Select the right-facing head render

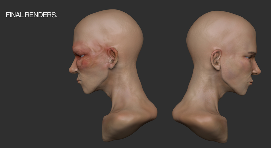pyautogui.click(x=220, y=70)
